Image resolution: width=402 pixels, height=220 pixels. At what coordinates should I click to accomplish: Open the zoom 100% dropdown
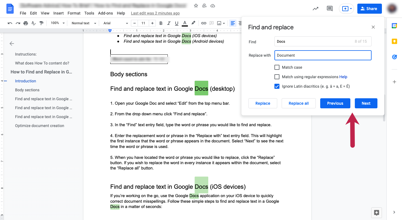[x=58, y=23]
